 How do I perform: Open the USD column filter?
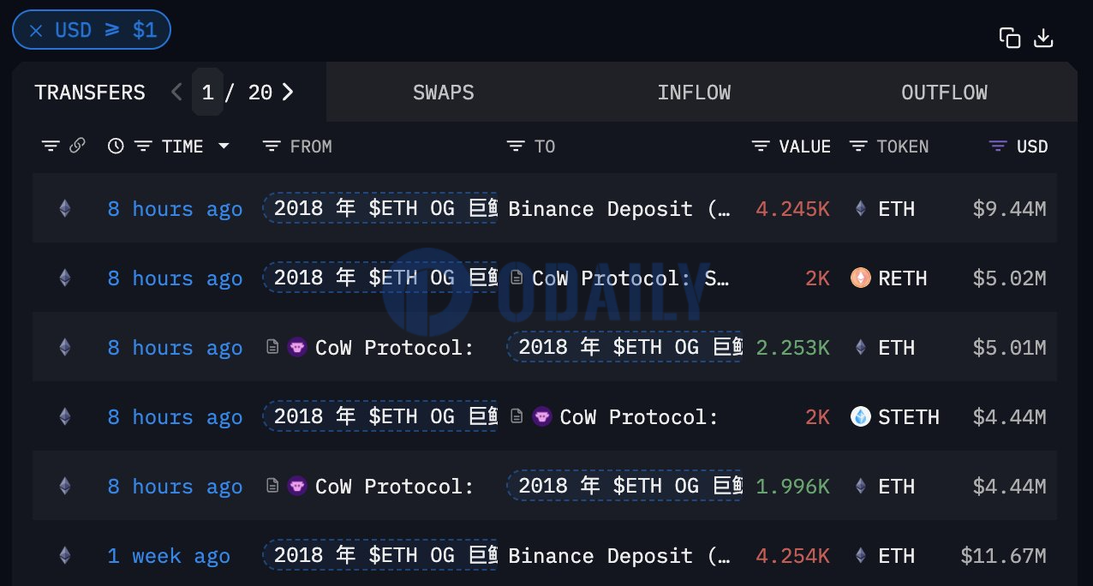coord(998,146)
